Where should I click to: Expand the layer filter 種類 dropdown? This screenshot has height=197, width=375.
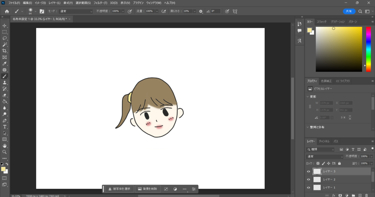320,150
